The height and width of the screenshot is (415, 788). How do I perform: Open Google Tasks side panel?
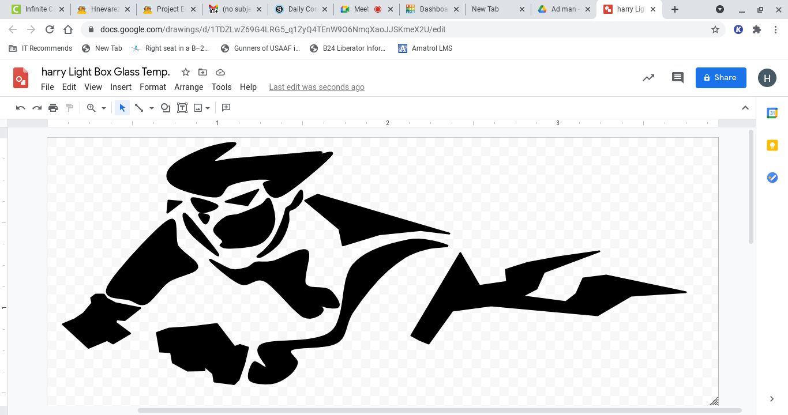(772, 178)
